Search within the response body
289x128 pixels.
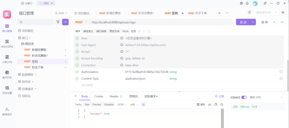[x=222, y=105]
